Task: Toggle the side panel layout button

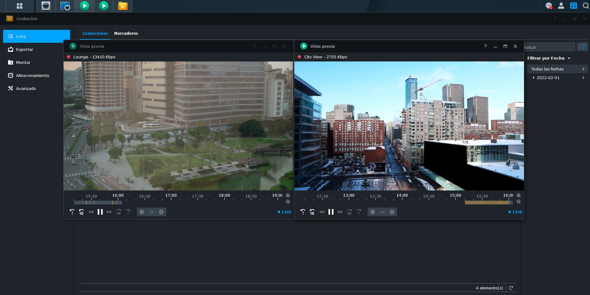Action: 583,47
